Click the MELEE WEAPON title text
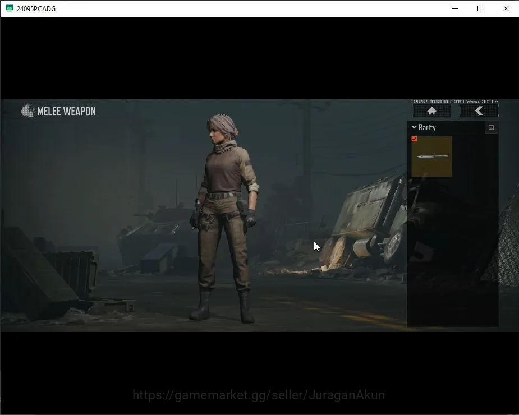 pos(66,111)
